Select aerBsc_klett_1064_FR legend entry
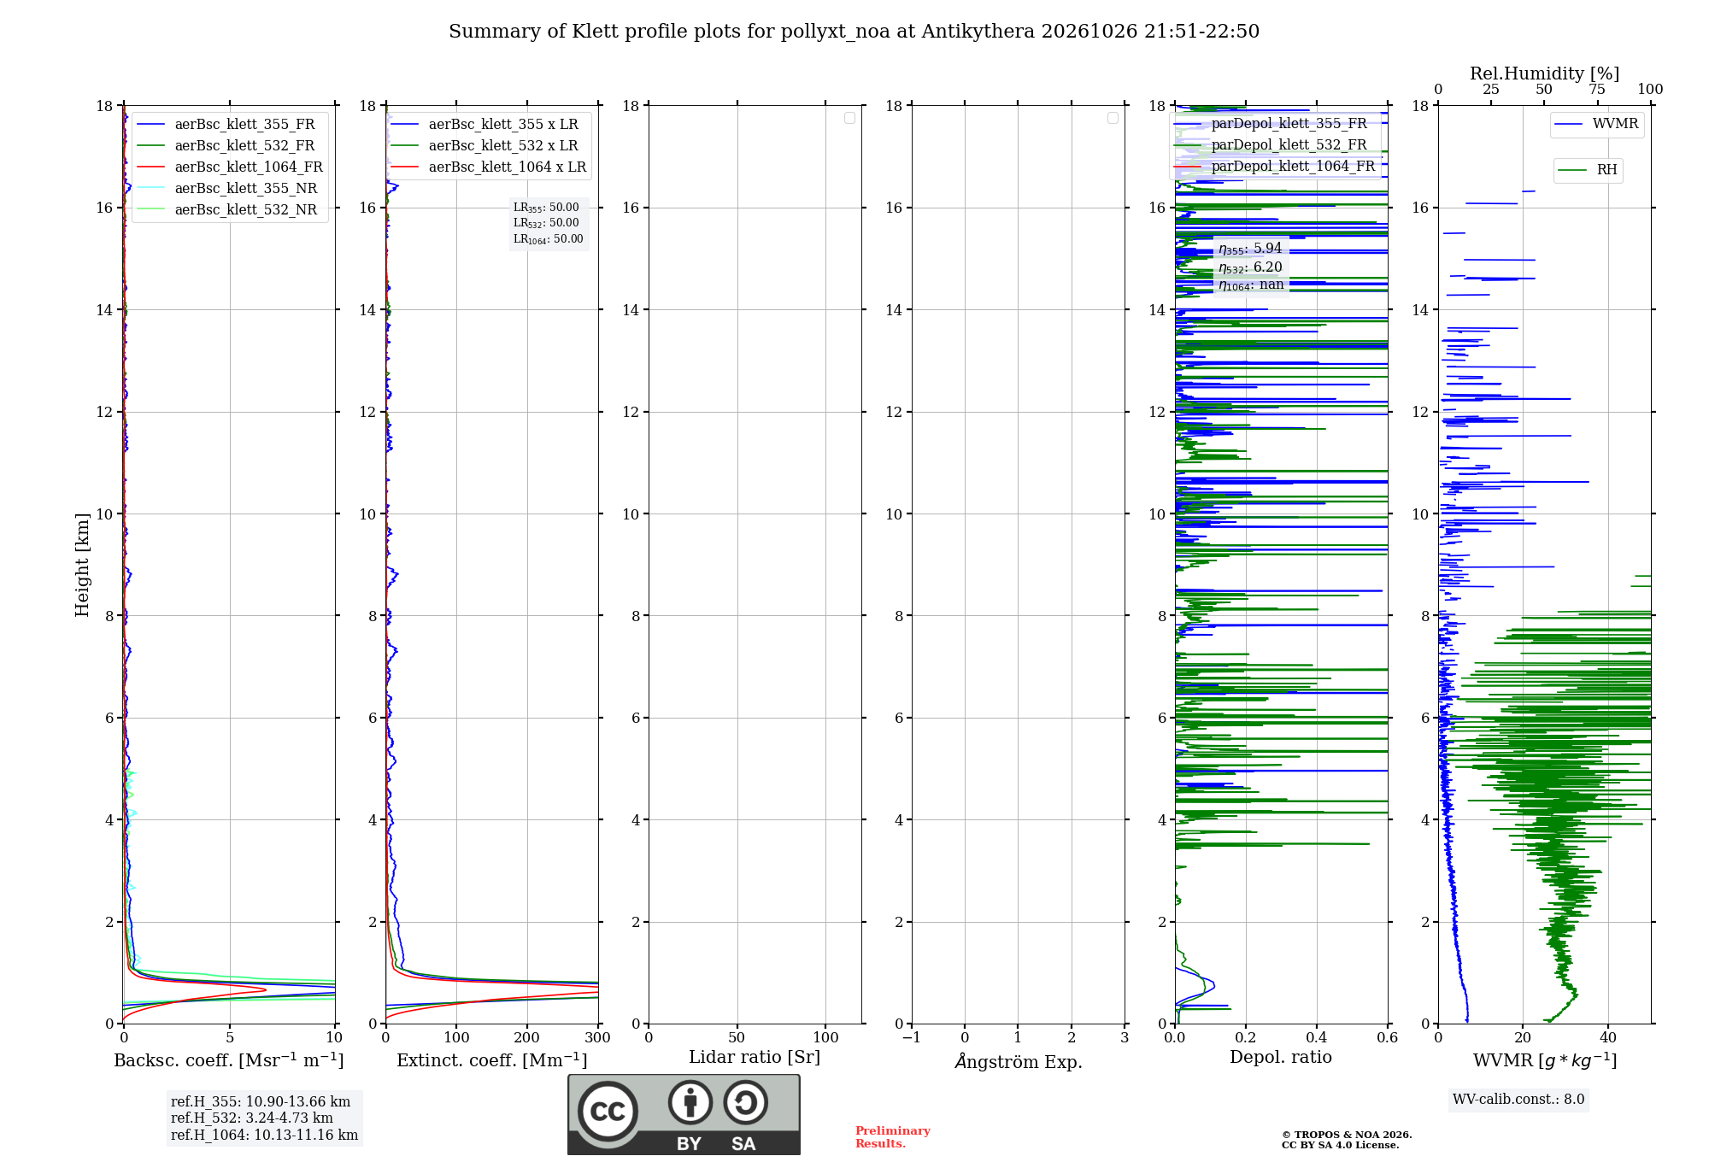The width and height of the screenshot is (1709, 1162). (x=230, y=167)
